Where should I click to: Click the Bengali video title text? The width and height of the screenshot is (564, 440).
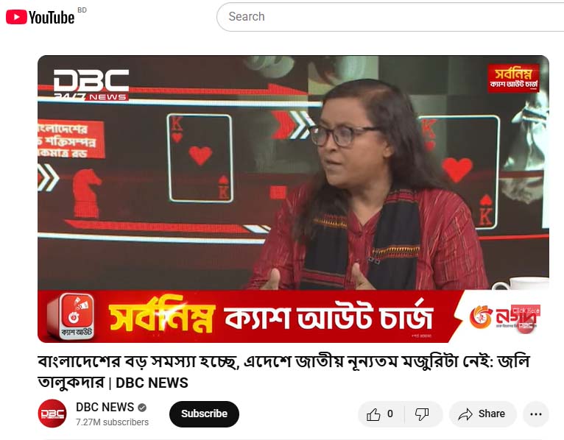click(283, 372)
